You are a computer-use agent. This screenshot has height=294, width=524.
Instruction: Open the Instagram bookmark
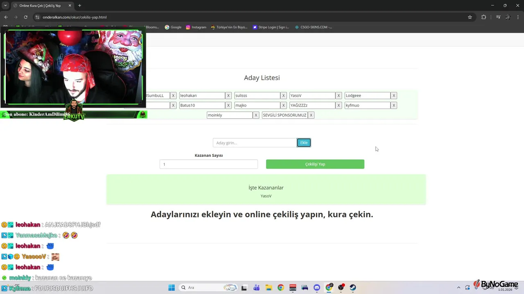tap(196, 27)
